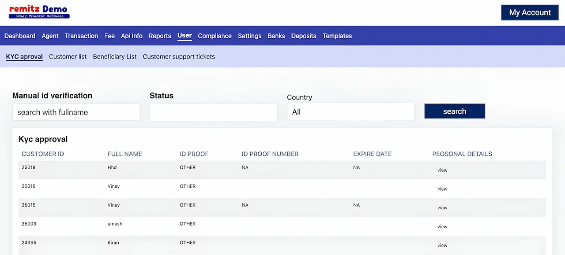Expand the Country dropdown showing All
565x255 pixels.
pos(350,112)
